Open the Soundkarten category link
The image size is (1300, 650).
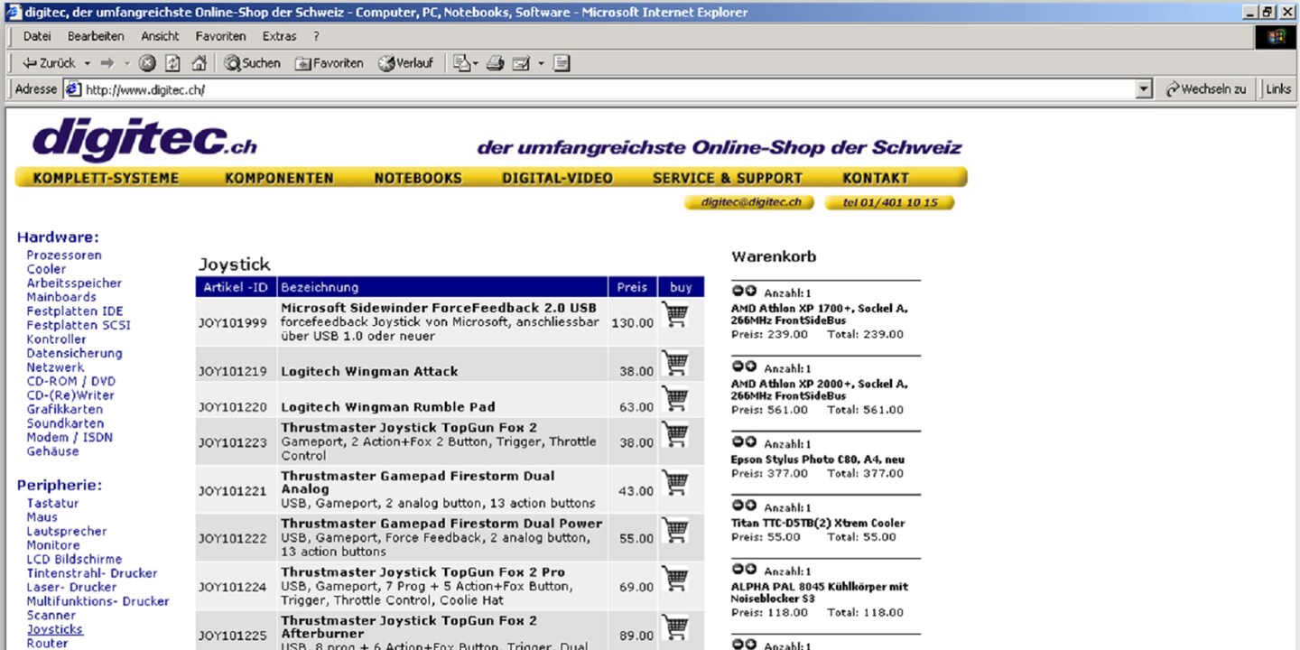pyautogui.click(x=65, y=423)
